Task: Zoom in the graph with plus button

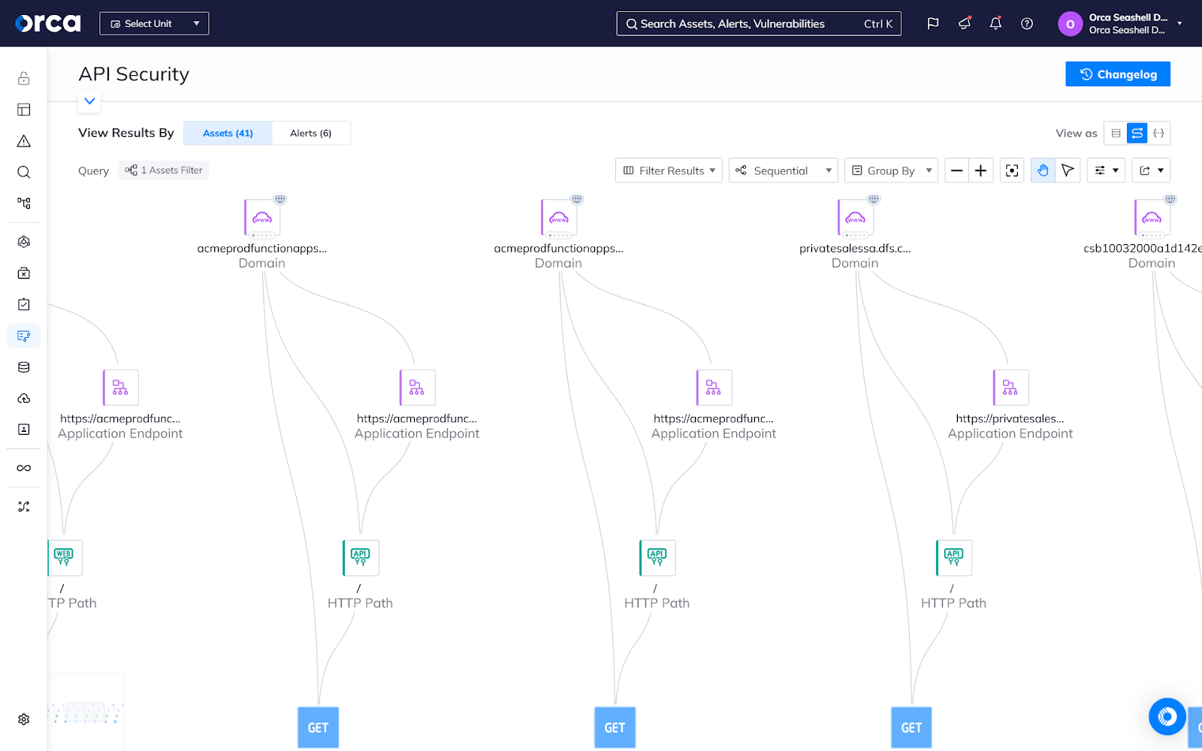Action: point(980,170)
